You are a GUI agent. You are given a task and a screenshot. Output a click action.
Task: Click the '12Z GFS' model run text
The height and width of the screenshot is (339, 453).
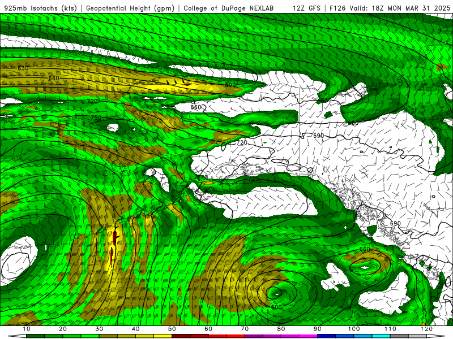(x=306, y=8)
